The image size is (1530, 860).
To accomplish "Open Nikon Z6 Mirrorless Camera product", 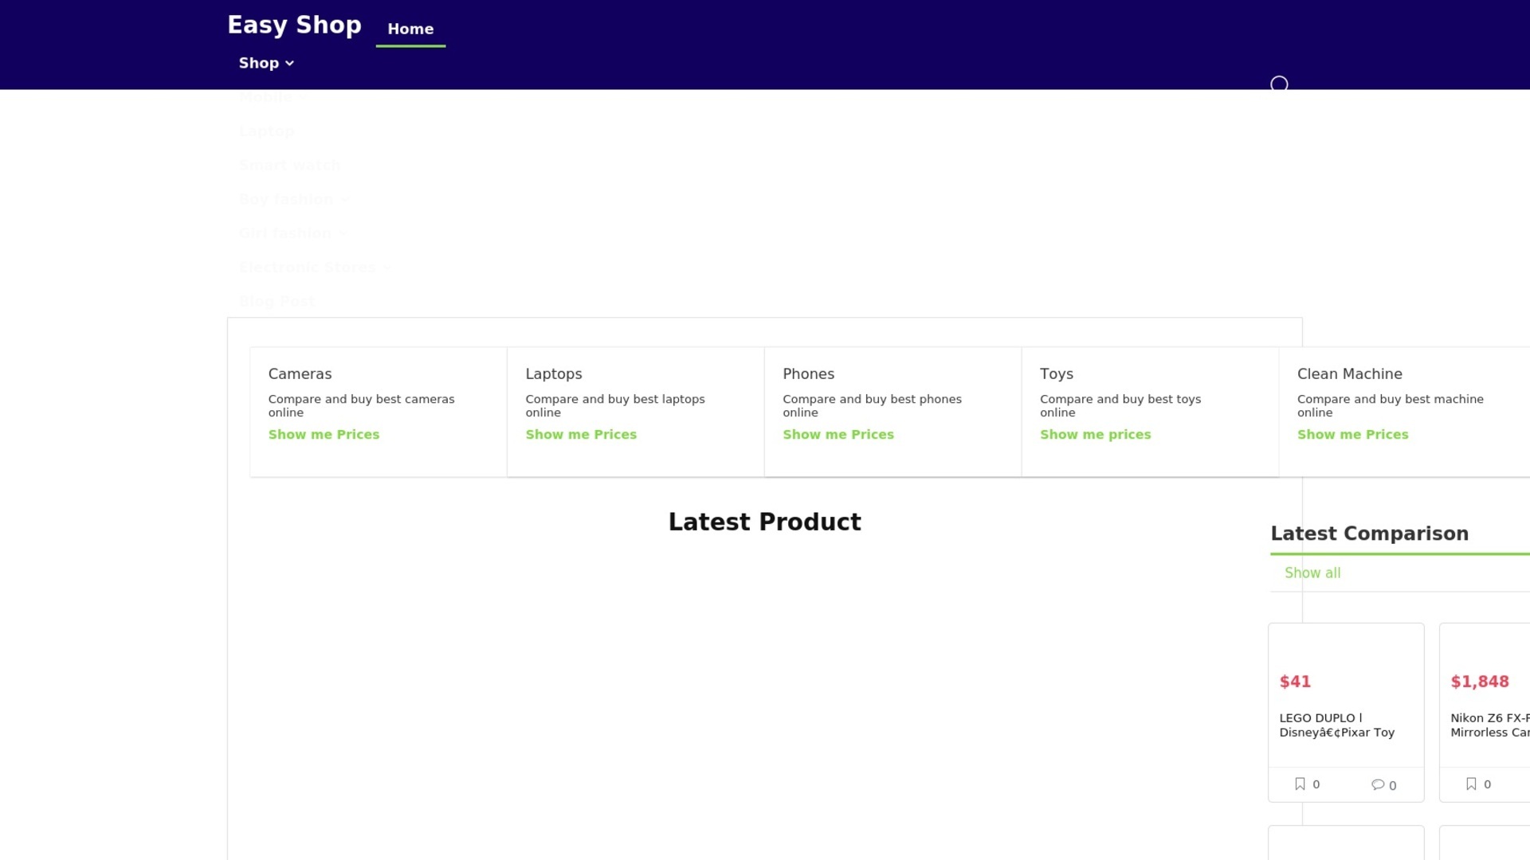I will (1489, 725).
